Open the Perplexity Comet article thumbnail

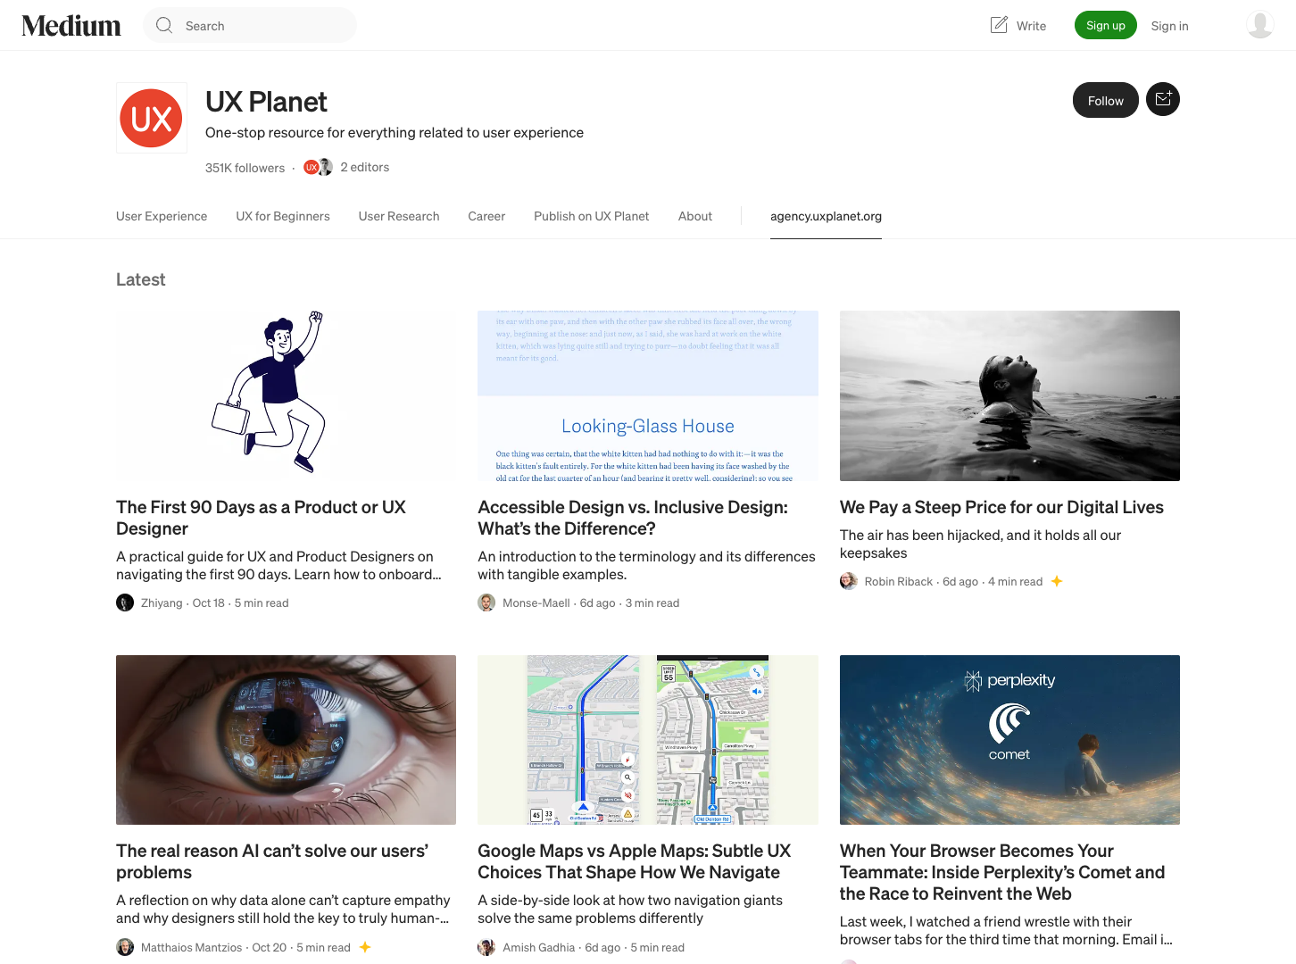pos(1009,740)
